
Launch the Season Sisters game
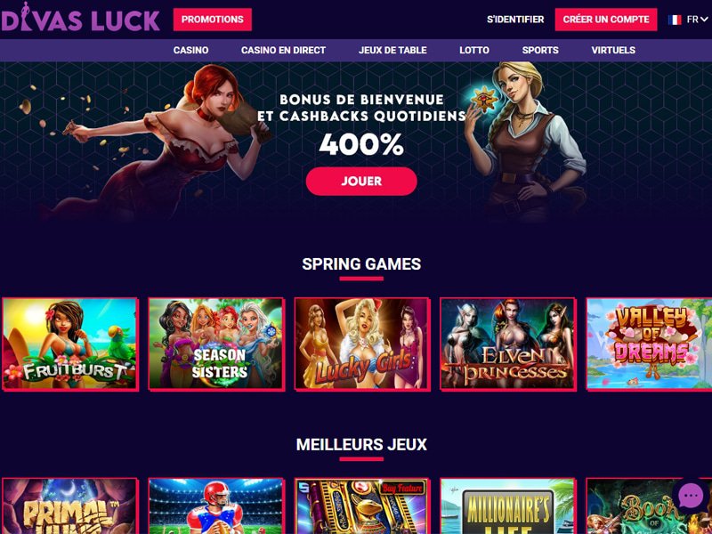[216, 344]
